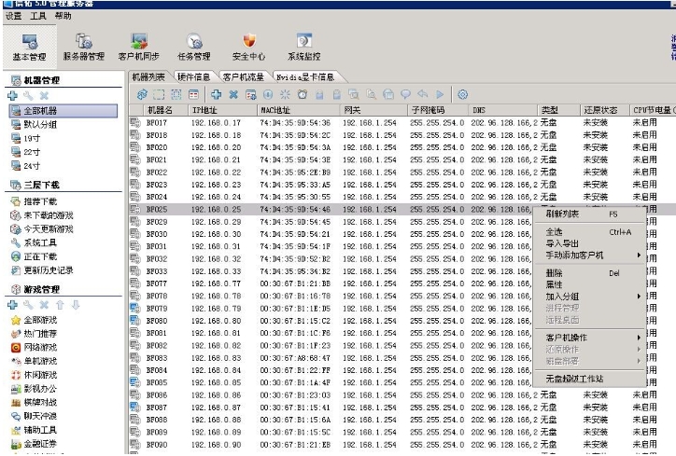Click the down arrow icon under 游戏管理
This screenshot has width=676, height=456.
[x=76, y=305]
